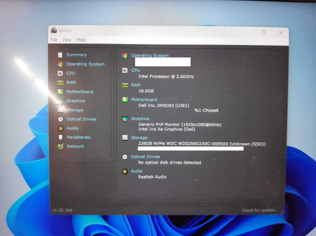This screenshot has height=236, width=316.
Task: Select Operating System in the sidebar
Action: click(85, 64)
